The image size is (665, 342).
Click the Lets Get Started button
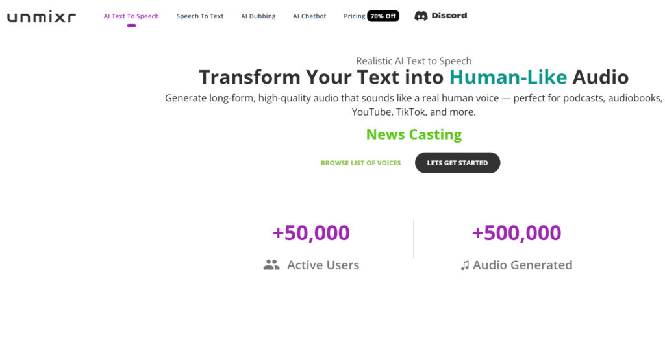(x=458, y=163)
